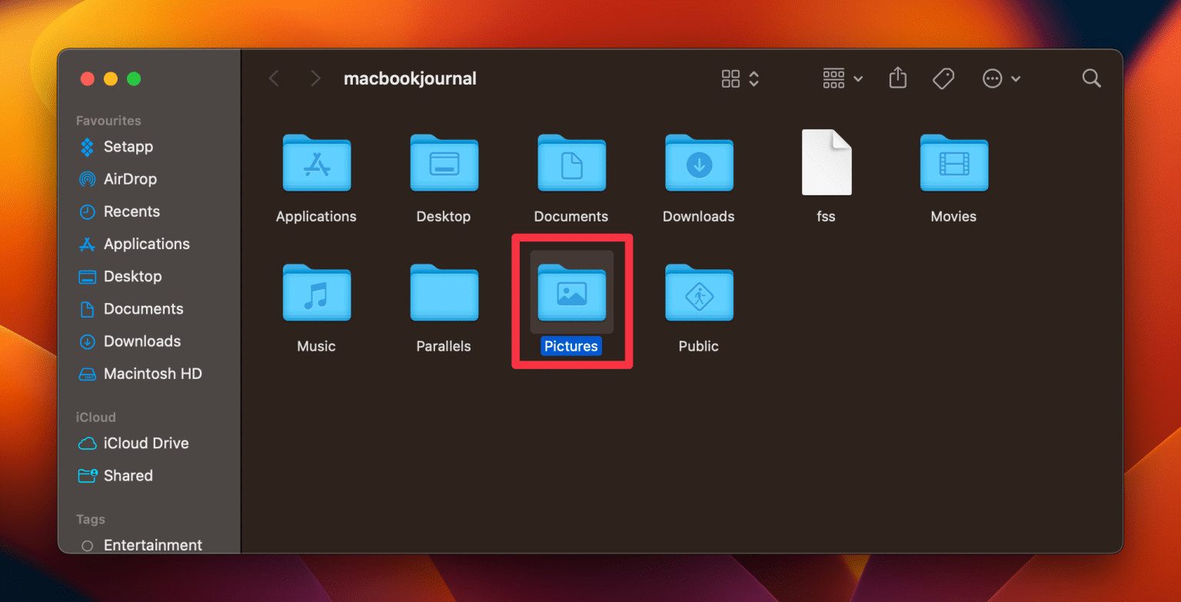The image size is (1181, 602).
Task: Open the highlighted Pictures folder
Action: point(571,293)
